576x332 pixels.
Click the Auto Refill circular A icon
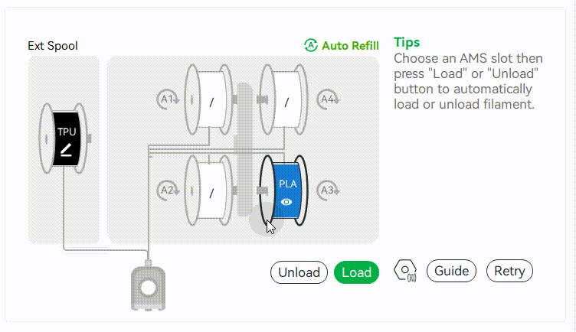[x=311, y=45]
